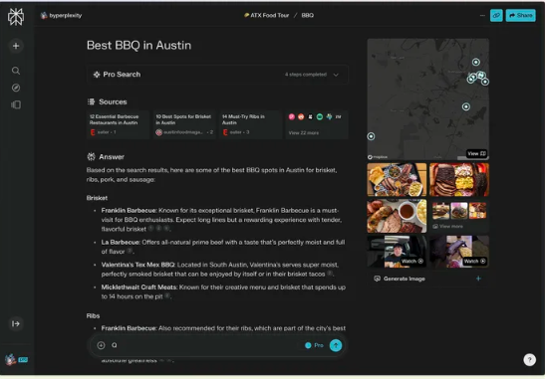Click the topmost map location marker

pos(476,62)
